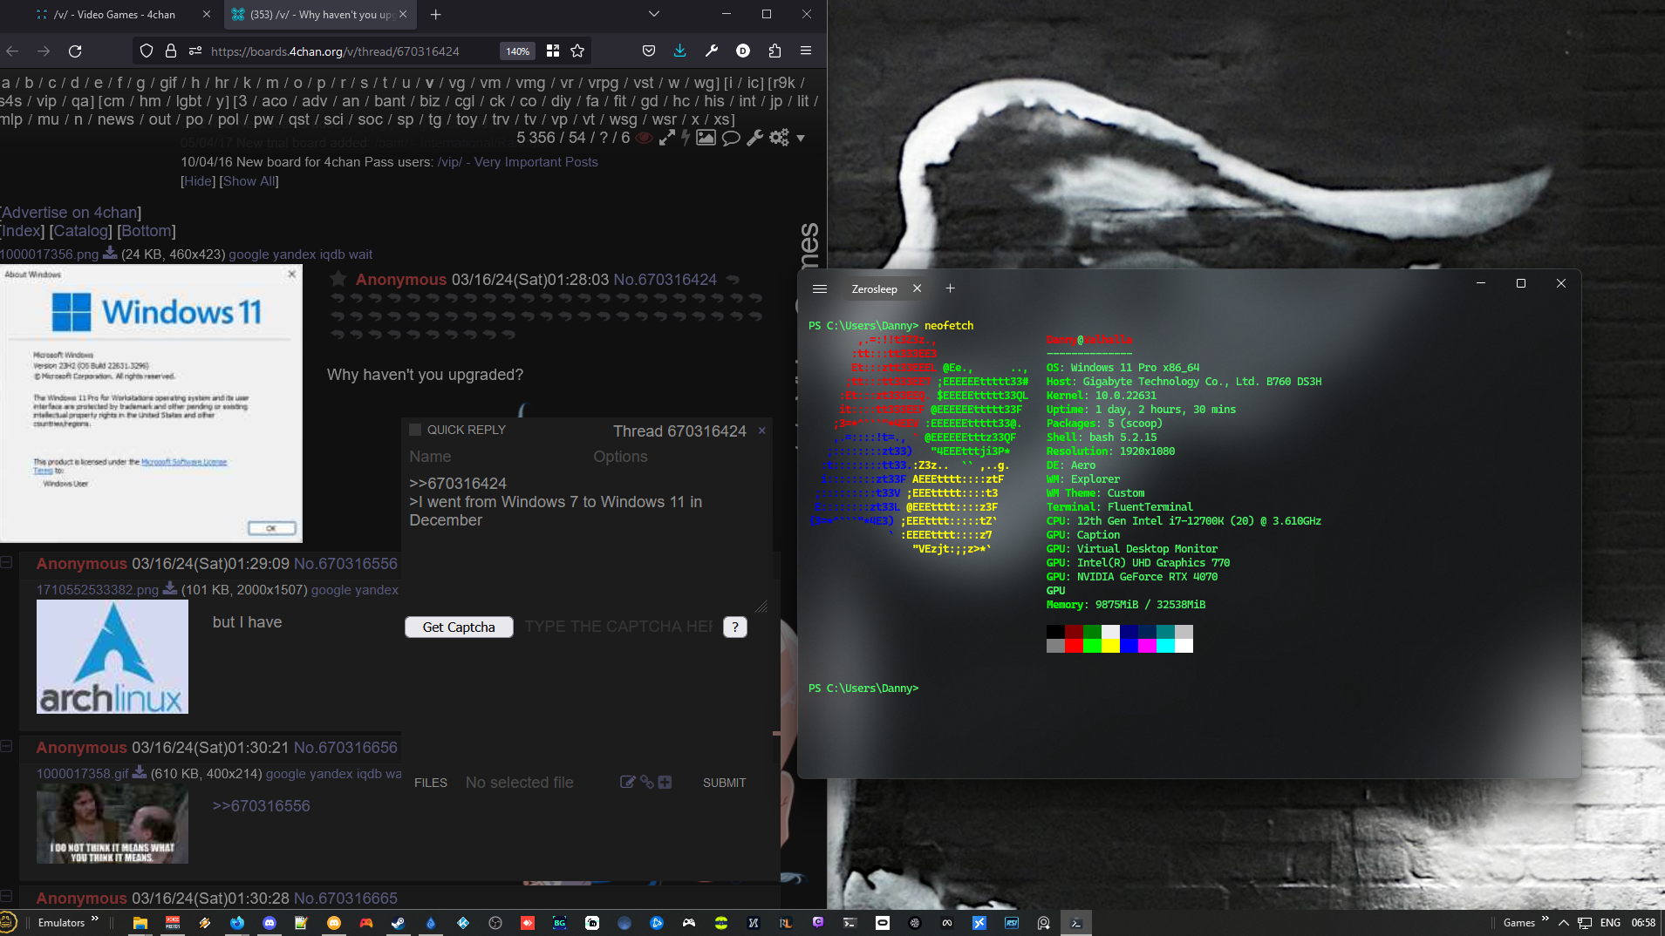Screen dimensions: 1665x936
Task: Click the QR grid icon in the address bar
Action: point(553,51)
